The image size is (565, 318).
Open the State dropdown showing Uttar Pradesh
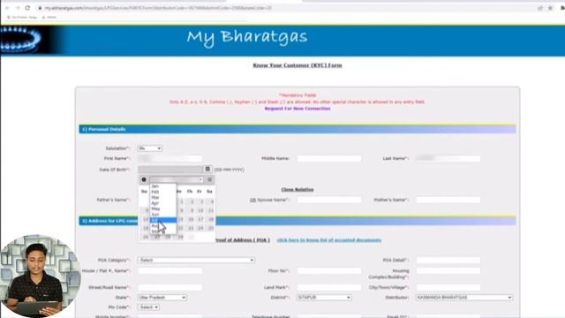[x=162, y=298]
